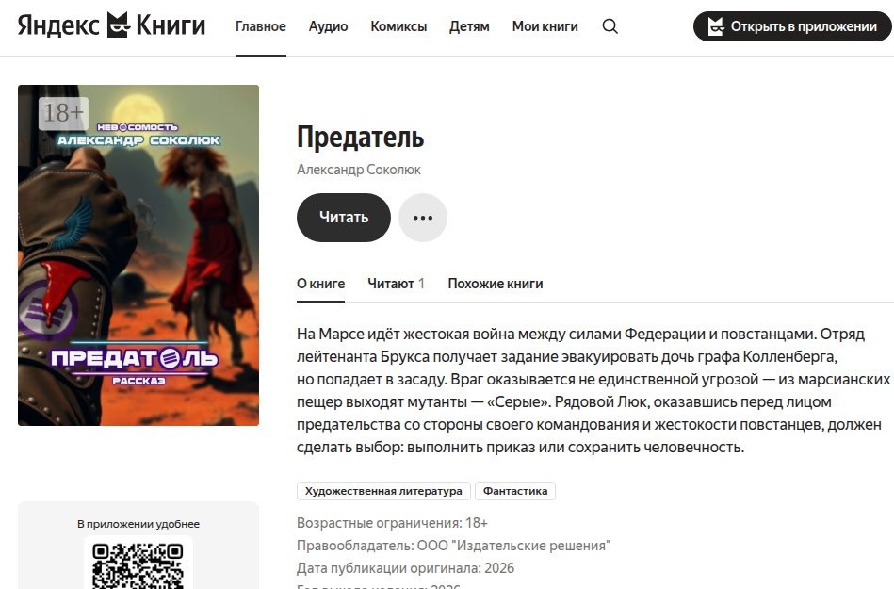Select the Художественная литература genre tag
The width and height of the screenshot is (894, 589).
[x=383, y=491]
